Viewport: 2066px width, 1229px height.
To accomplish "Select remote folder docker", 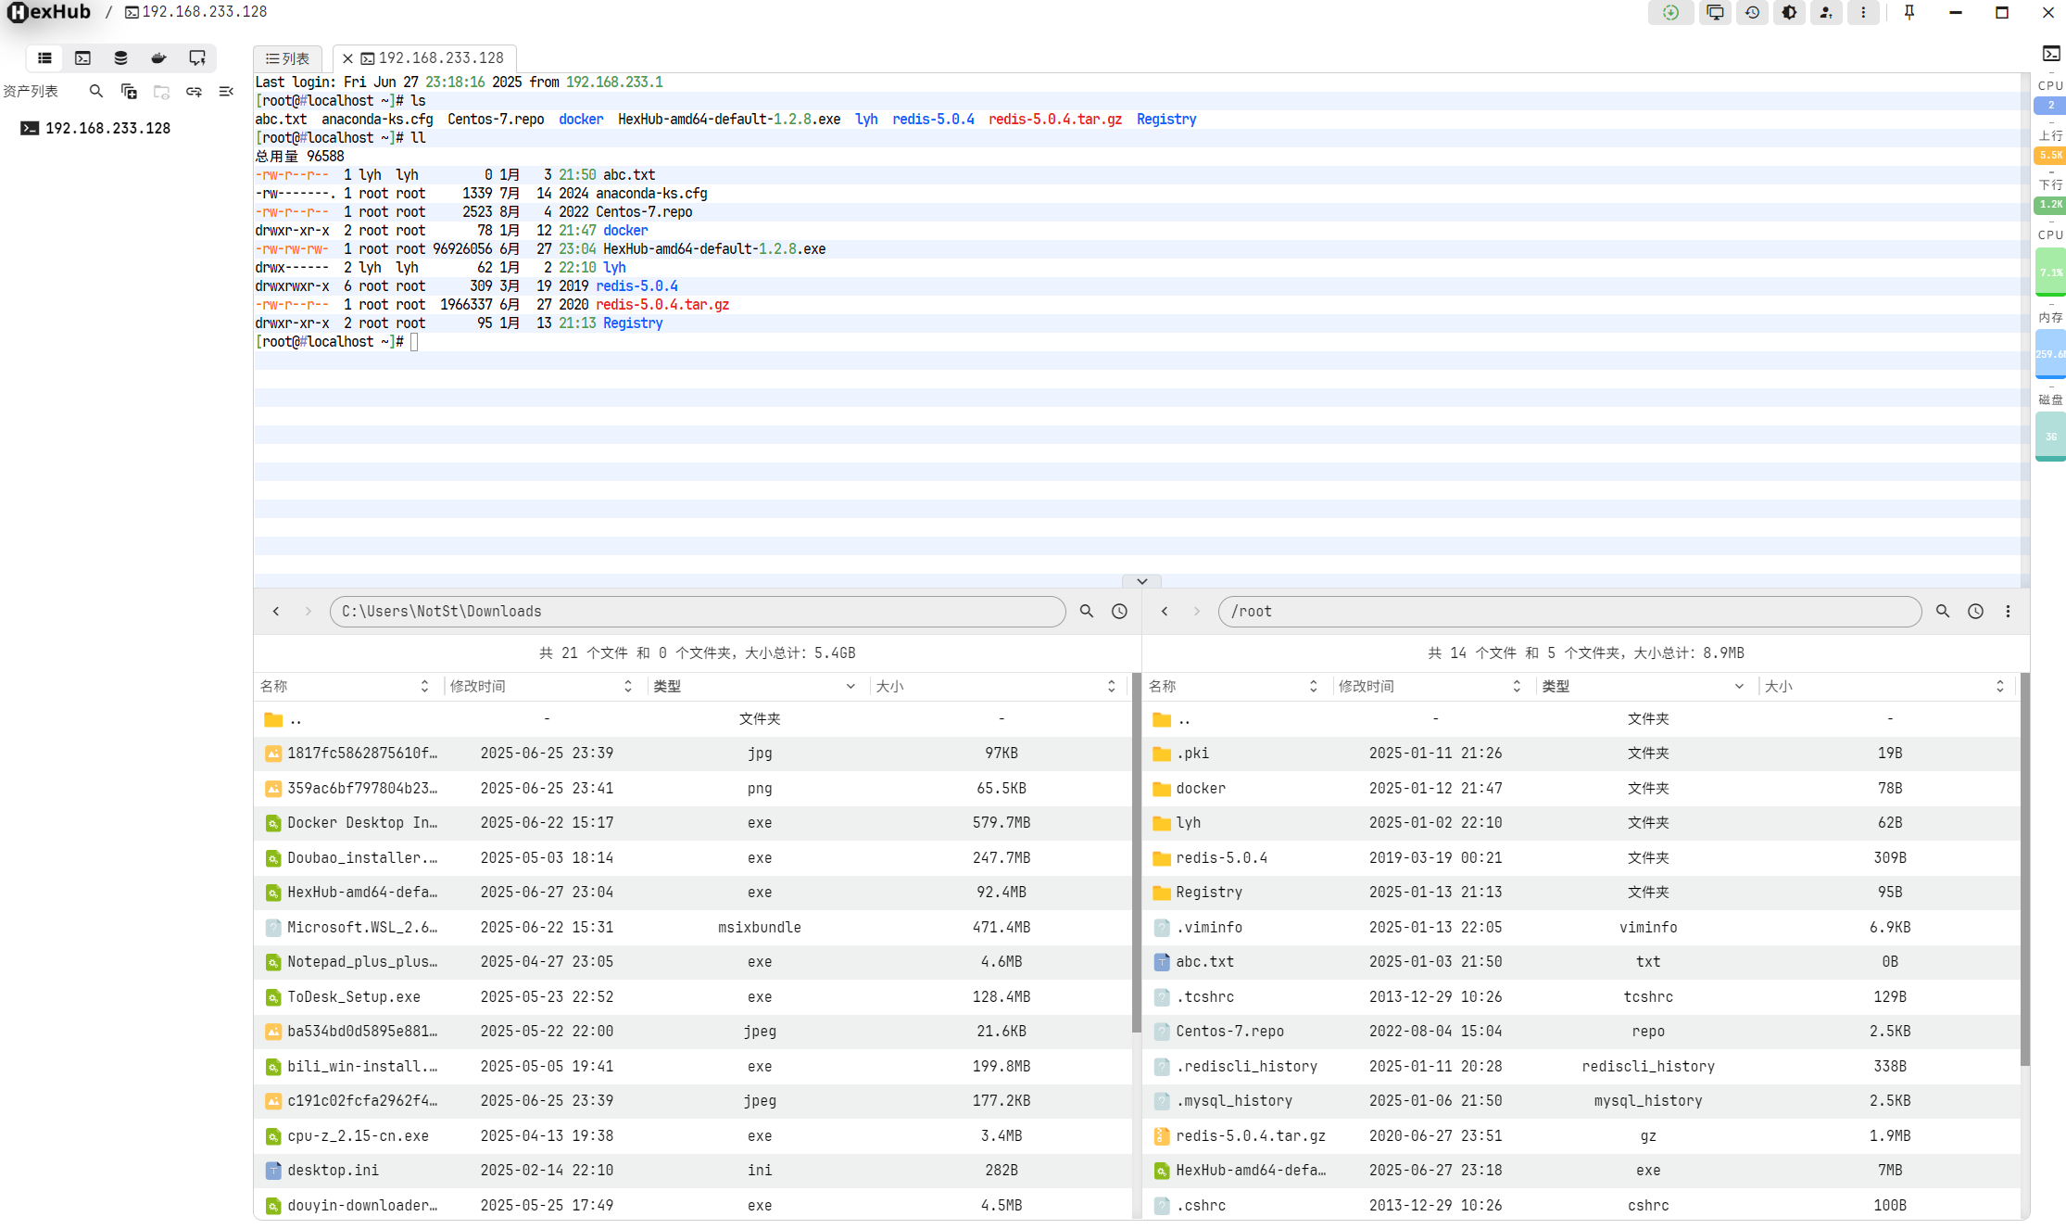I will point(1581,789).
